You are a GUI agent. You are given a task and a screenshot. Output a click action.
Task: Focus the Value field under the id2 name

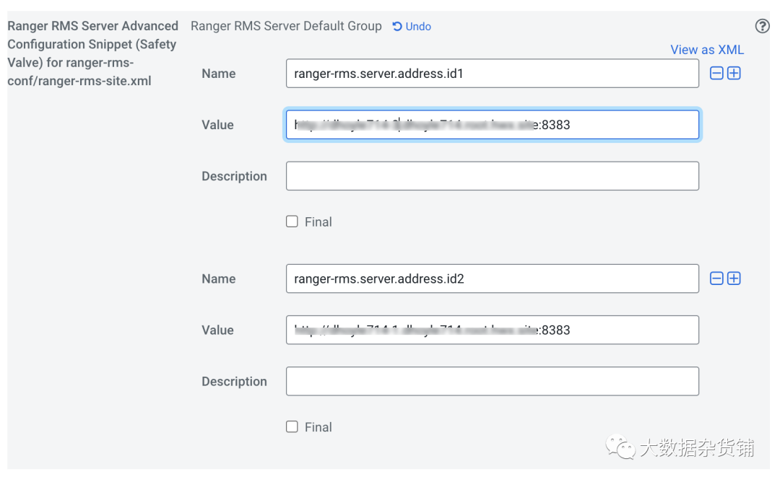(x=492, y=330)
